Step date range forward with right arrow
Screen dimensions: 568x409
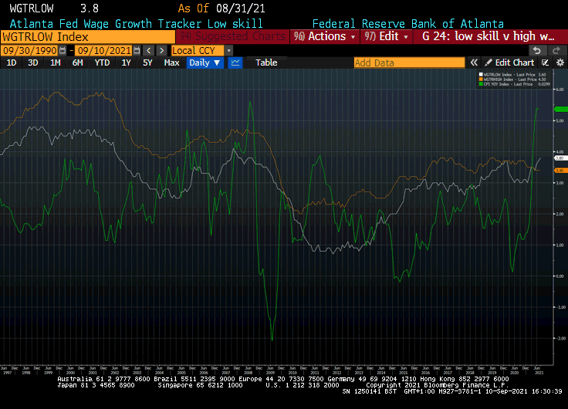[x=161, y=50]
